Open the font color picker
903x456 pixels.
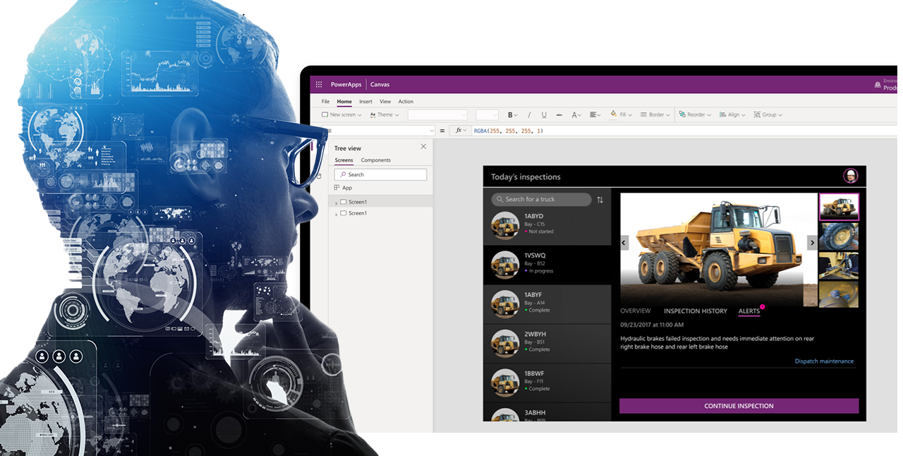pyautogui.click(x=576, y=114)
